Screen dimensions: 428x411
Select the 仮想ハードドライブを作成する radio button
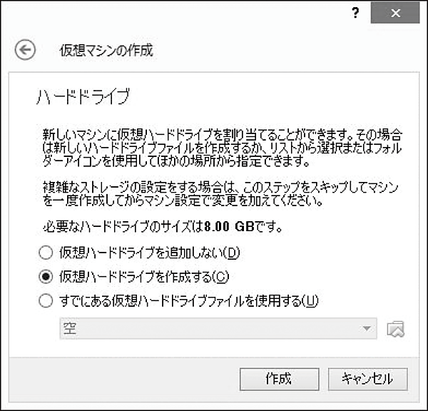pyautogui.click(x=46, y=276)
